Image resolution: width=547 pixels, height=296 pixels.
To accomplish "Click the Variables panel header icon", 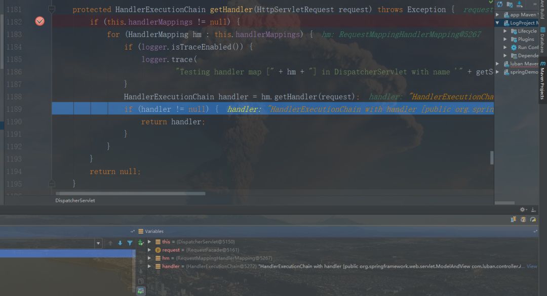I will tap(141, 231).
